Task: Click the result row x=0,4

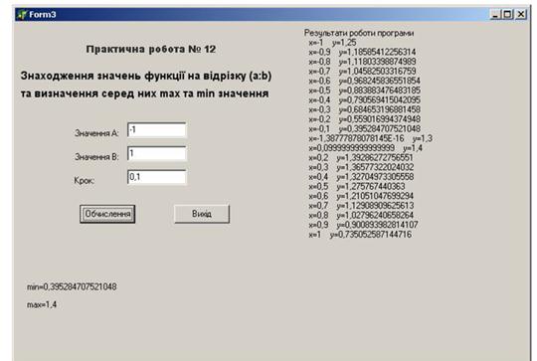Action: click(x=361, y=177)
